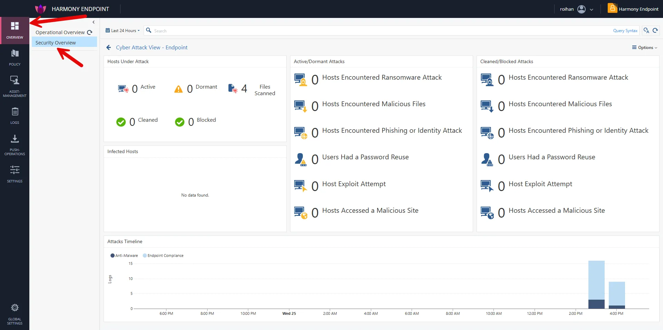Refresh the Operational Overview list
Image resolution: width=663 pixels, height=330 pixels.
89,32
